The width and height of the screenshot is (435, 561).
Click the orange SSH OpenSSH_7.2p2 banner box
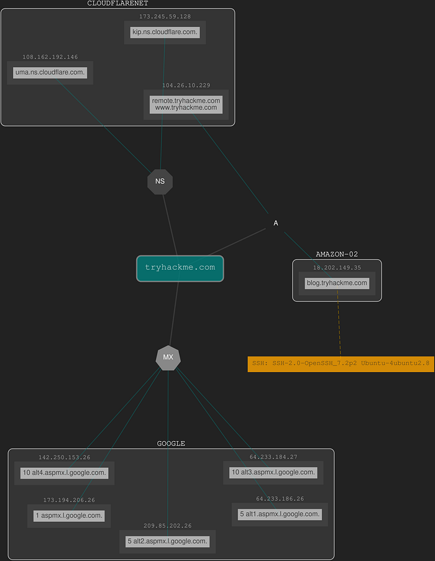pyautogui.click(x=341, y=364)
